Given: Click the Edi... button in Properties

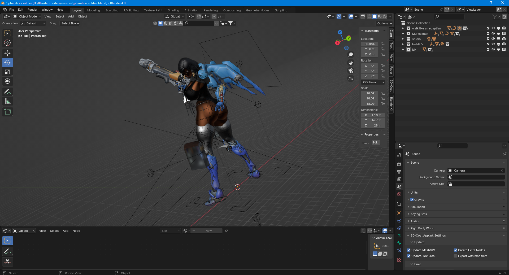Looking at the screenshot, I should pos(376,142).
